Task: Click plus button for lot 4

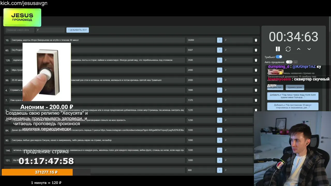Action: (x=220, y=90)
